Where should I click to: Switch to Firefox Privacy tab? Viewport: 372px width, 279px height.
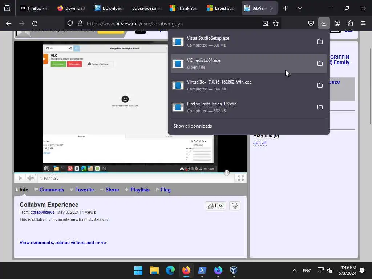tap(35, 8)
